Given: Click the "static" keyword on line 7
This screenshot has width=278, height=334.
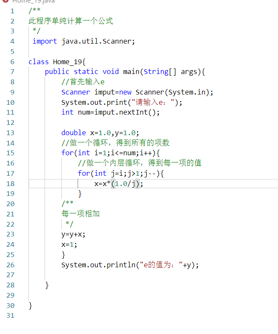Looking at the screenshot, I should (x=86, y=72).
